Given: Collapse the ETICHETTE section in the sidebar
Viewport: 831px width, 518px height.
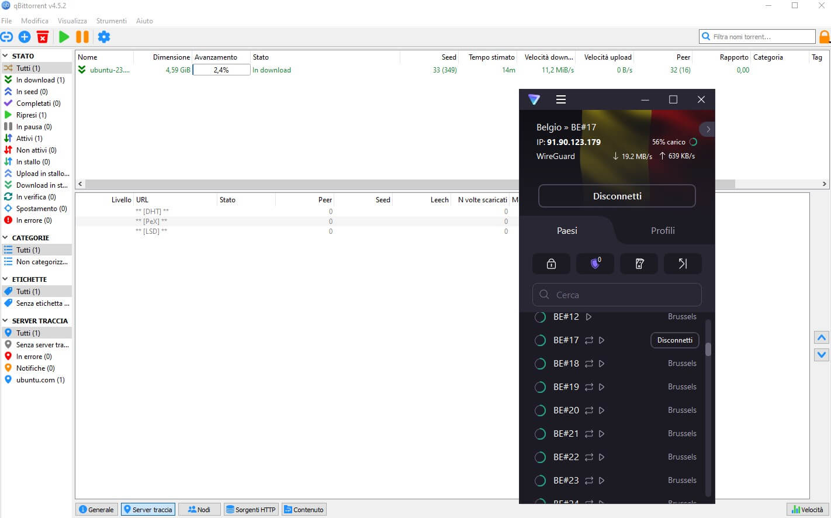Looking at the screenshot, I should click(5, 279).
